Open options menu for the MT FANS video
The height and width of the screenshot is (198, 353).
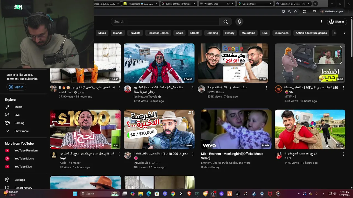(x=344, y=88)
